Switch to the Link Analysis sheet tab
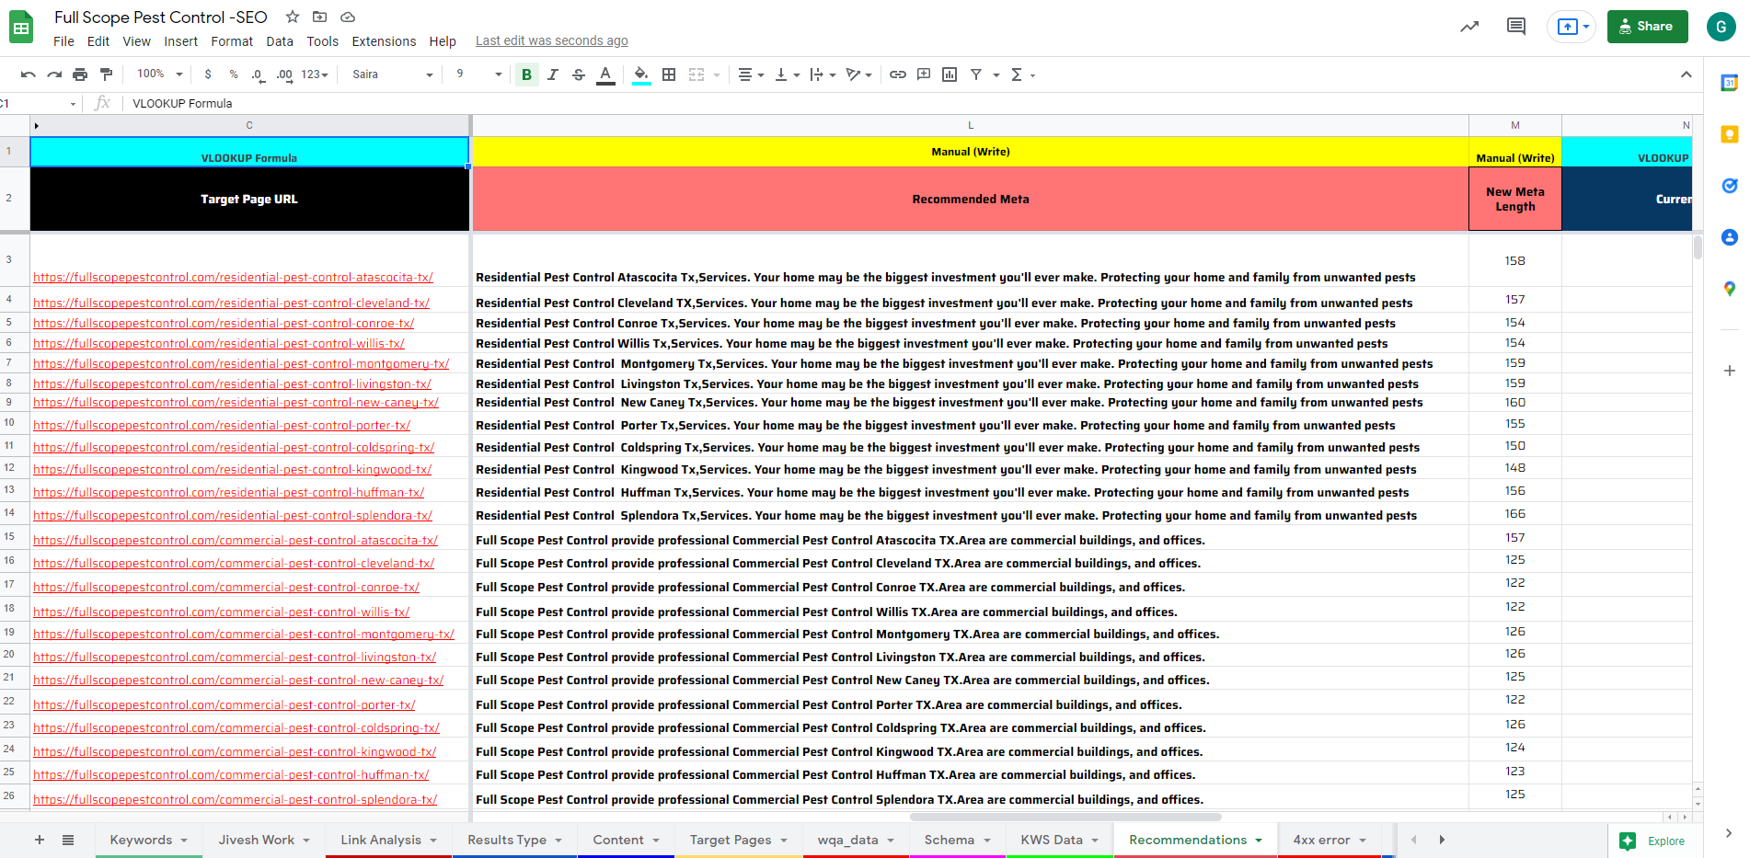 click(x=388, y=840)
